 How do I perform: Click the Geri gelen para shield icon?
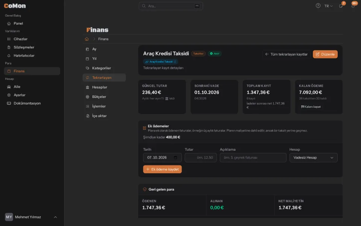tap(145, 189)
